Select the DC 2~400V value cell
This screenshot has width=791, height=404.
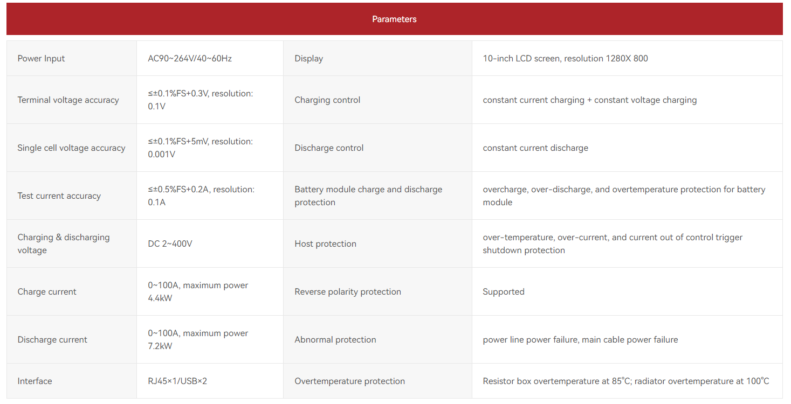tap(210, 243)
